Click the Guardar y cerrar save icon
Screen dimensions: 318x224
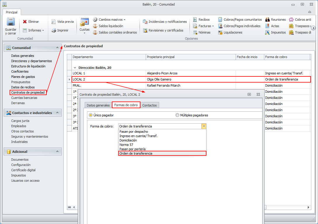(x=11, y=22)
